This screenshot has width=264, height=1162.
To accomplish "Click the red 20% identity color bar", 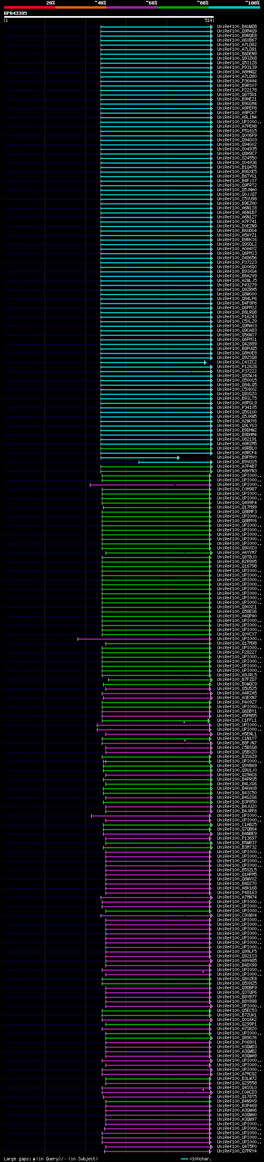I will (x=29, y=7).
